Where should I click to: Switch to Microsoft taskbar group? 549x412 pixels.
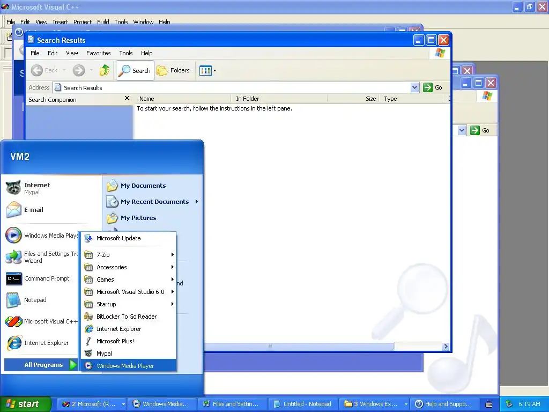(92, 404)
